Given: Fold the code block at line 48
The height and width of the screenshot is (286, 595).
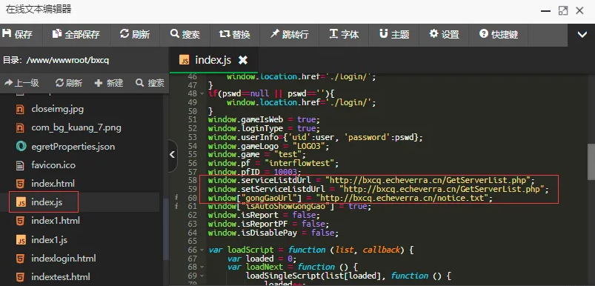Looking at the screenshot, I should click(x=202, y=93).
